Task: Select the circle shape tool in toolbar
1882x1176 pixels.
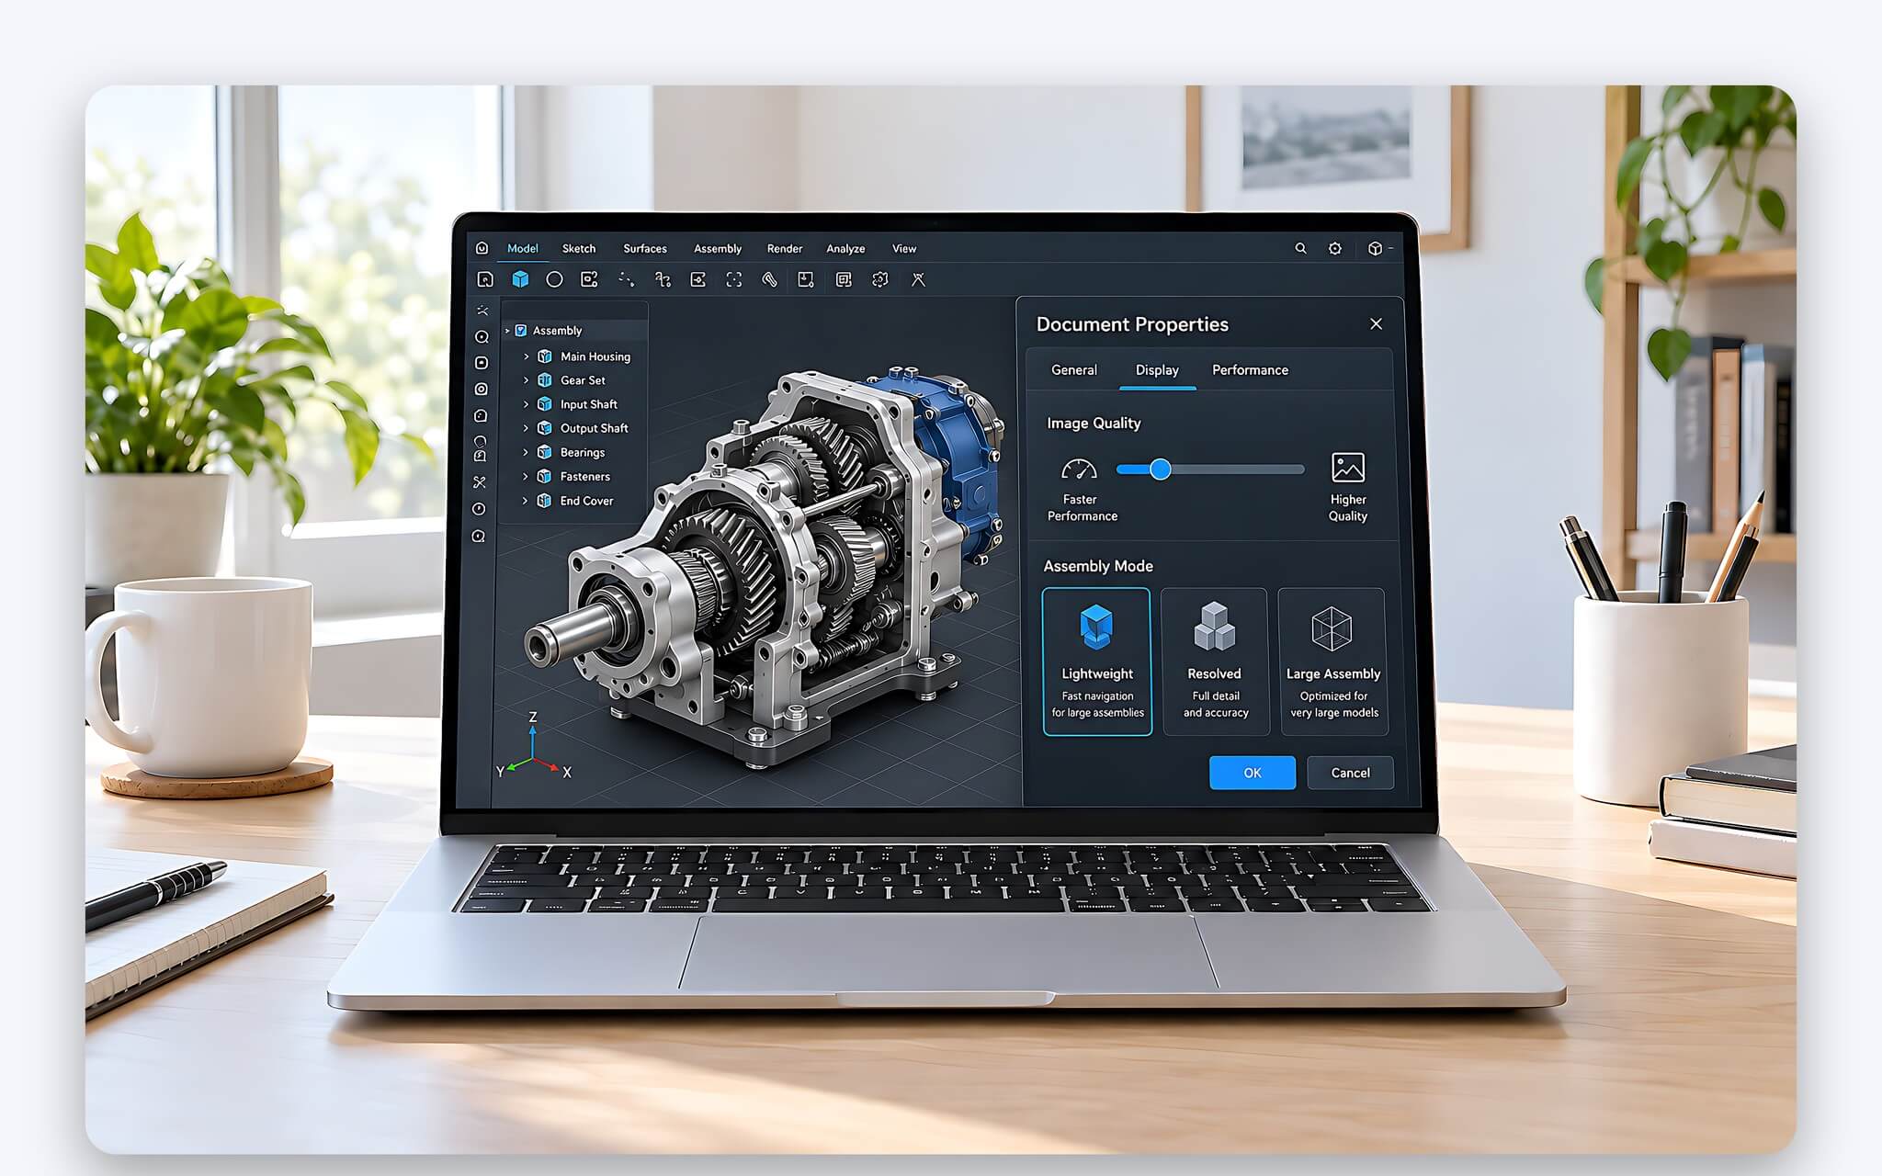Action: point(554,279)
